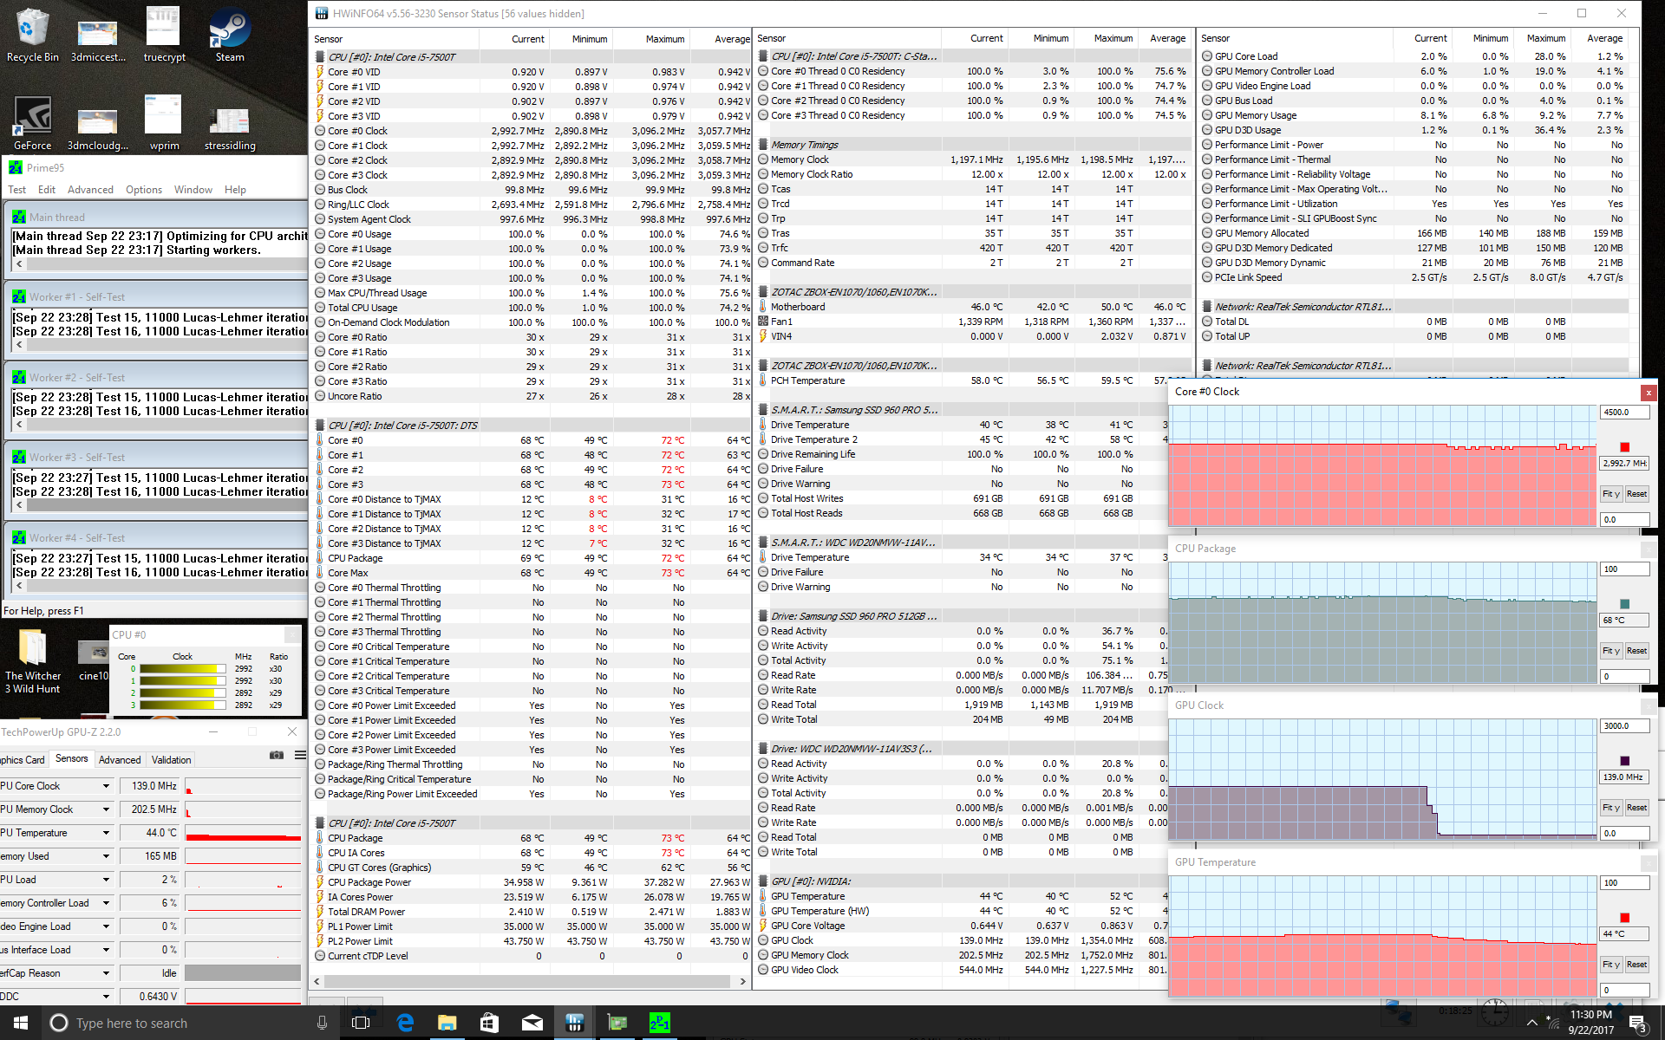Open the Video Engine Load dropdown

(106, 926)
